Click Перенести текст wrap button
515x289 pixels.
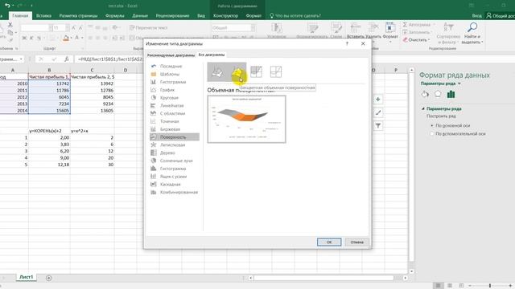click(x=148, y=28)
